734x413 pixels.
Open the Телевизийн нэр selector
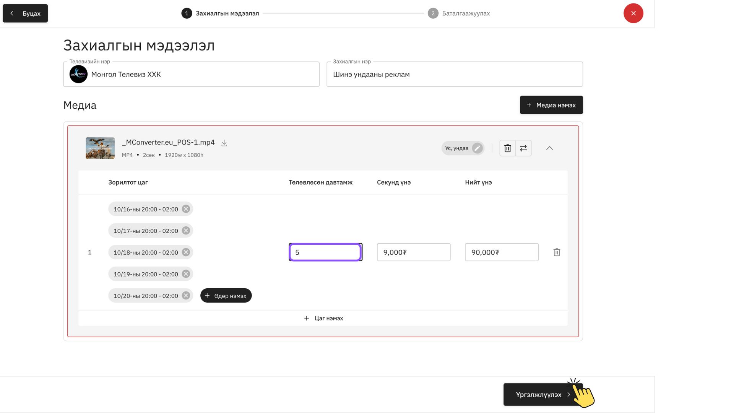click(x=191, y=75)
